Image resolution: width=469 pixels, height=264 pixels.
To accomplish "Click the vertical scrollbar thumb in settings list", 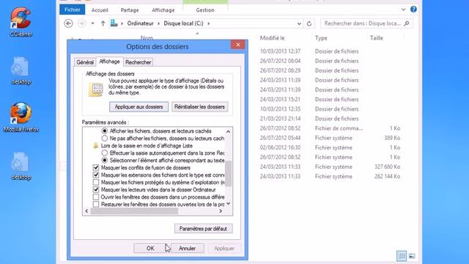I will coord(228,174).
